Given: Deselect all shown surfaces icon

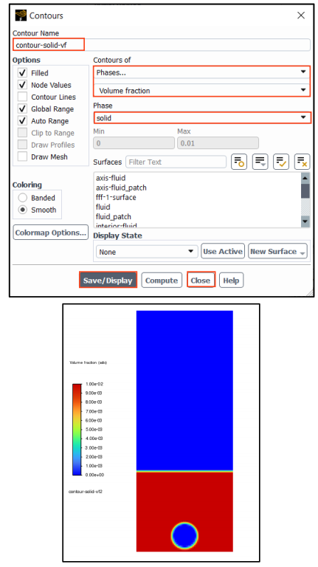Looking at the screenshot, I should click(302, 162).
